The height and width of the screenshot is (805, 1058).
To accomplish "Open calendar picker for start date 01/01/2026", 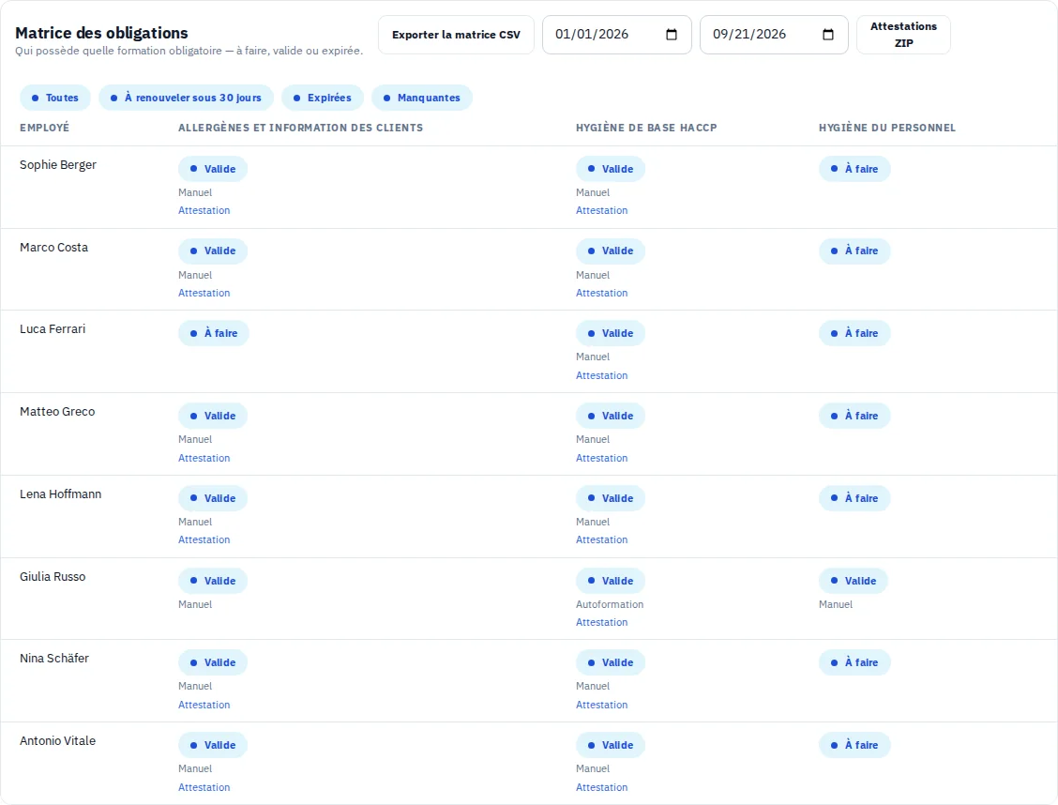I will point(672,35).
